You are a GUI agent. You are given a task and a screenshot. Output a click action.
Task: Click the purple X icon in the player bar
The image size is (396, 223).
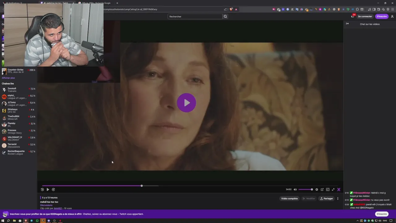point(339,190)
